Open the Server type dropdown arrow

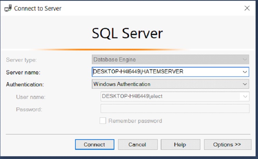[x=245, y=59]
